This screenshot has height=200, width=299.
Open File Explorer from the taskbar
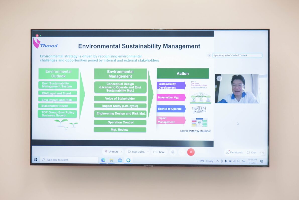(111, 160)
